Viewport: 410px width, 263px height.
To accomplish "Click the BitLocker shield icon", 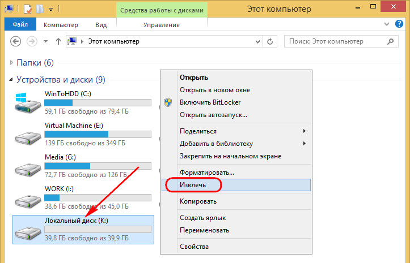I will [x=168, y=102].
